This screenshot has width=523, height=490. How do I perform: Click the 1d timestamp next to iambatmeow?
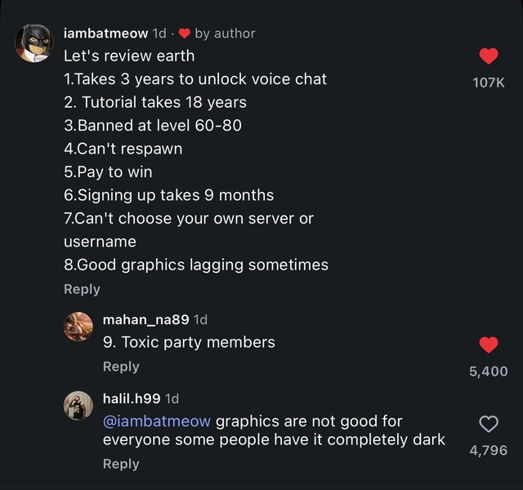click(159, 33)
